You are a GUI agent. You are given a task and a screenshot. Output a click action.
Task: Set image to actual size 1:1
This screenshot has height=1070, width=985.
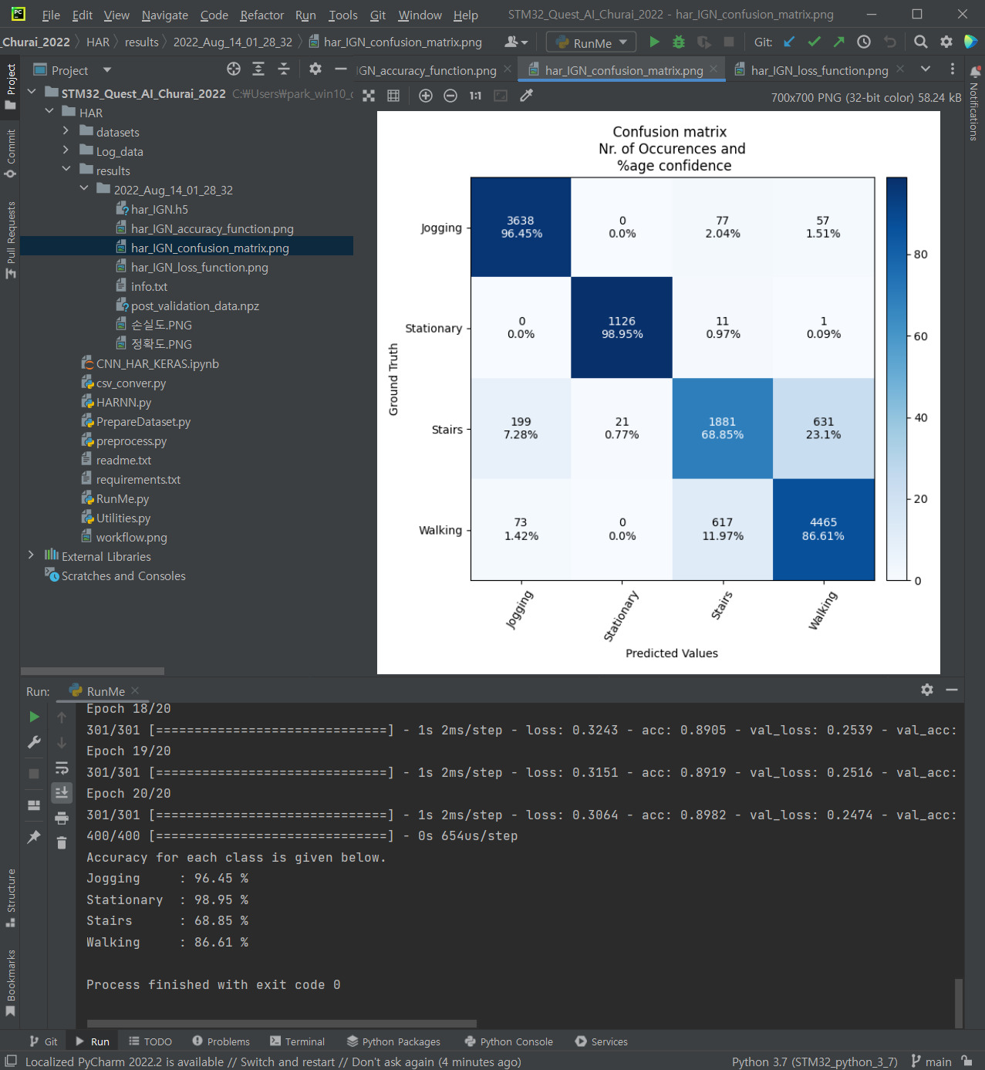click(x=475, y=96)
